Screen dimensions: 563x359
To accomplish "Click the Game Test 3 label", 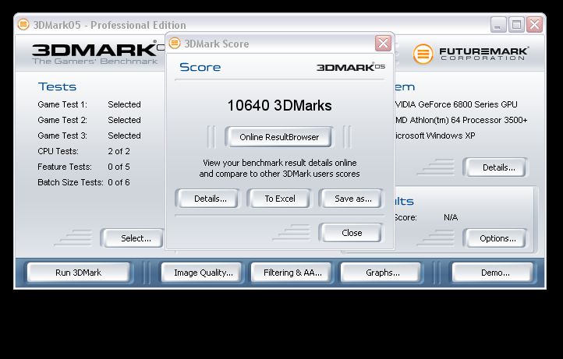I will click(x=62, y=136).
